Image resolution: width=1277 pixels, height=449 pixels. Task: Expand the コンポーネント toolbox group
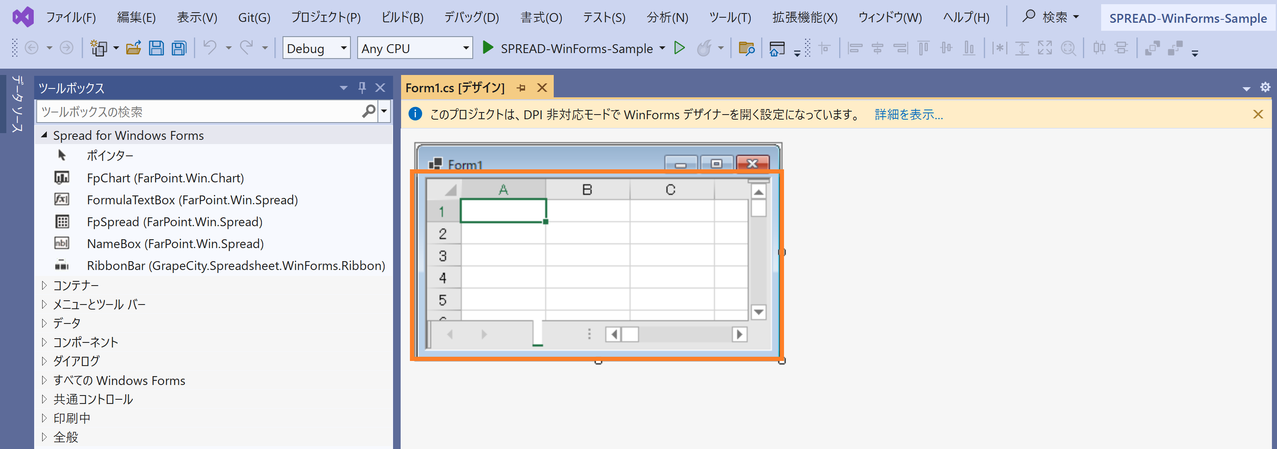click(x=44, y=342)
